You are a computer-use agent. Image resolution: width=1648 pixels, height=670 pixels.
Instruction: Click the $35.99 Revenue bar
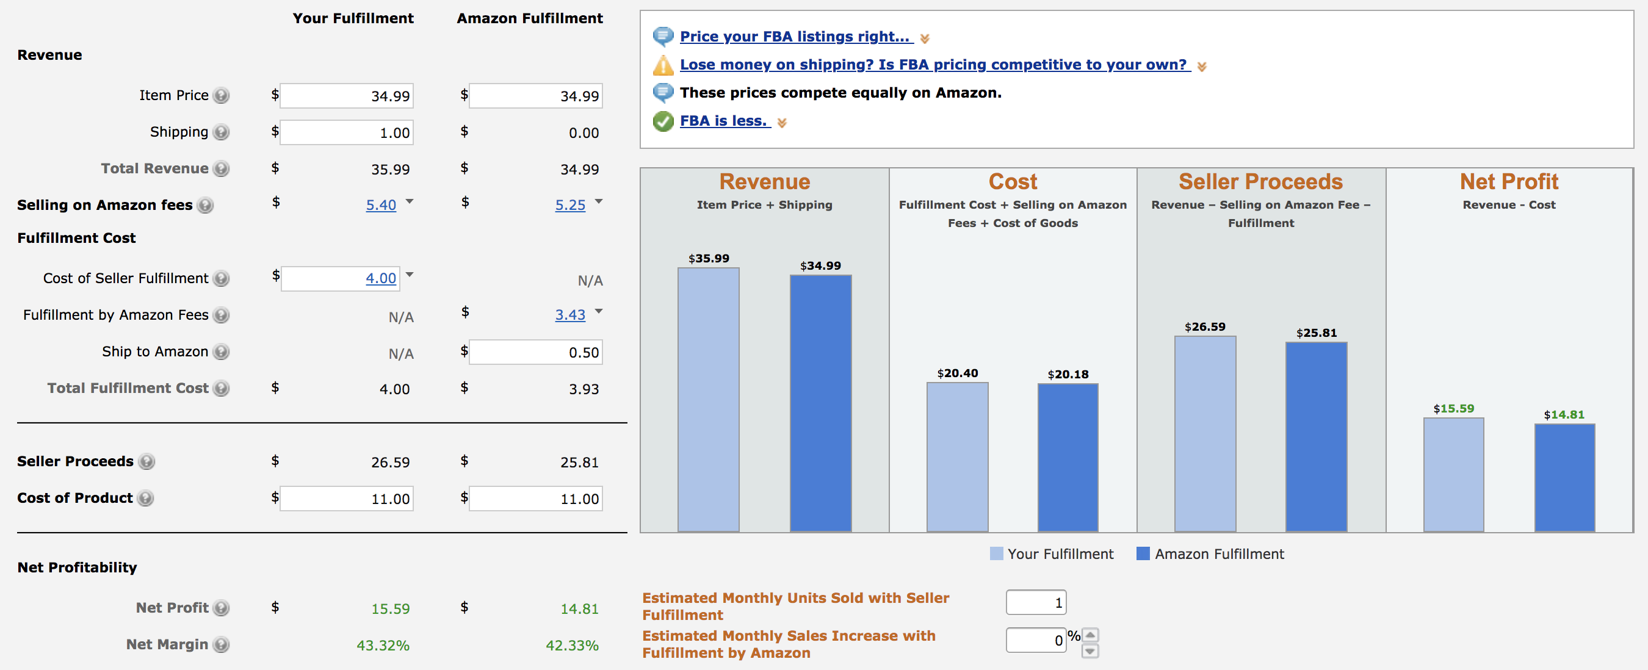(708, 400)
